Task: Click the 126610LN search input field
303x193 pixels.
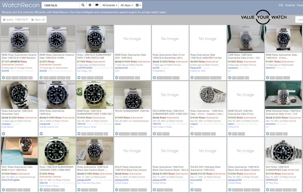Action: (60, 5)
